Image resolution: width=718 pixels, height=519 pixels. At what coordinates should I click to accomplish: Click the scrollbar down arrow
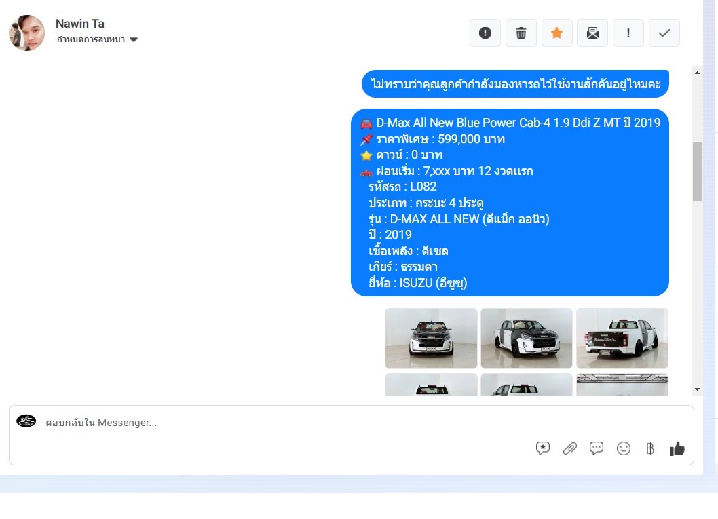coord(697,389)
